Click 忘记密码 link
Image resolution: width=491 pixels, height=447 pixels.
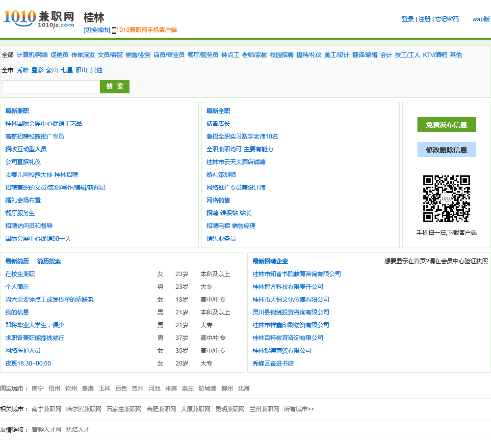point(447,19)
